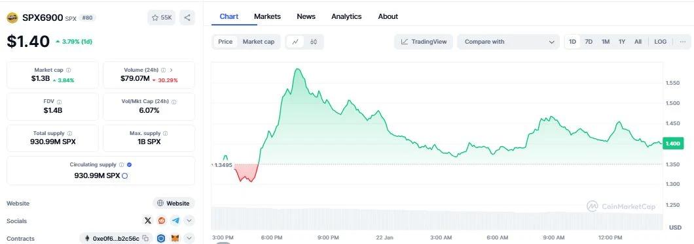Select the 7D time range

(589, 42)
